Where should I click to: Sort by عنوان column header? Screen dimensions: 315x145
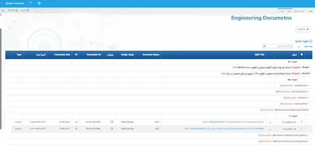coord(294,55)
